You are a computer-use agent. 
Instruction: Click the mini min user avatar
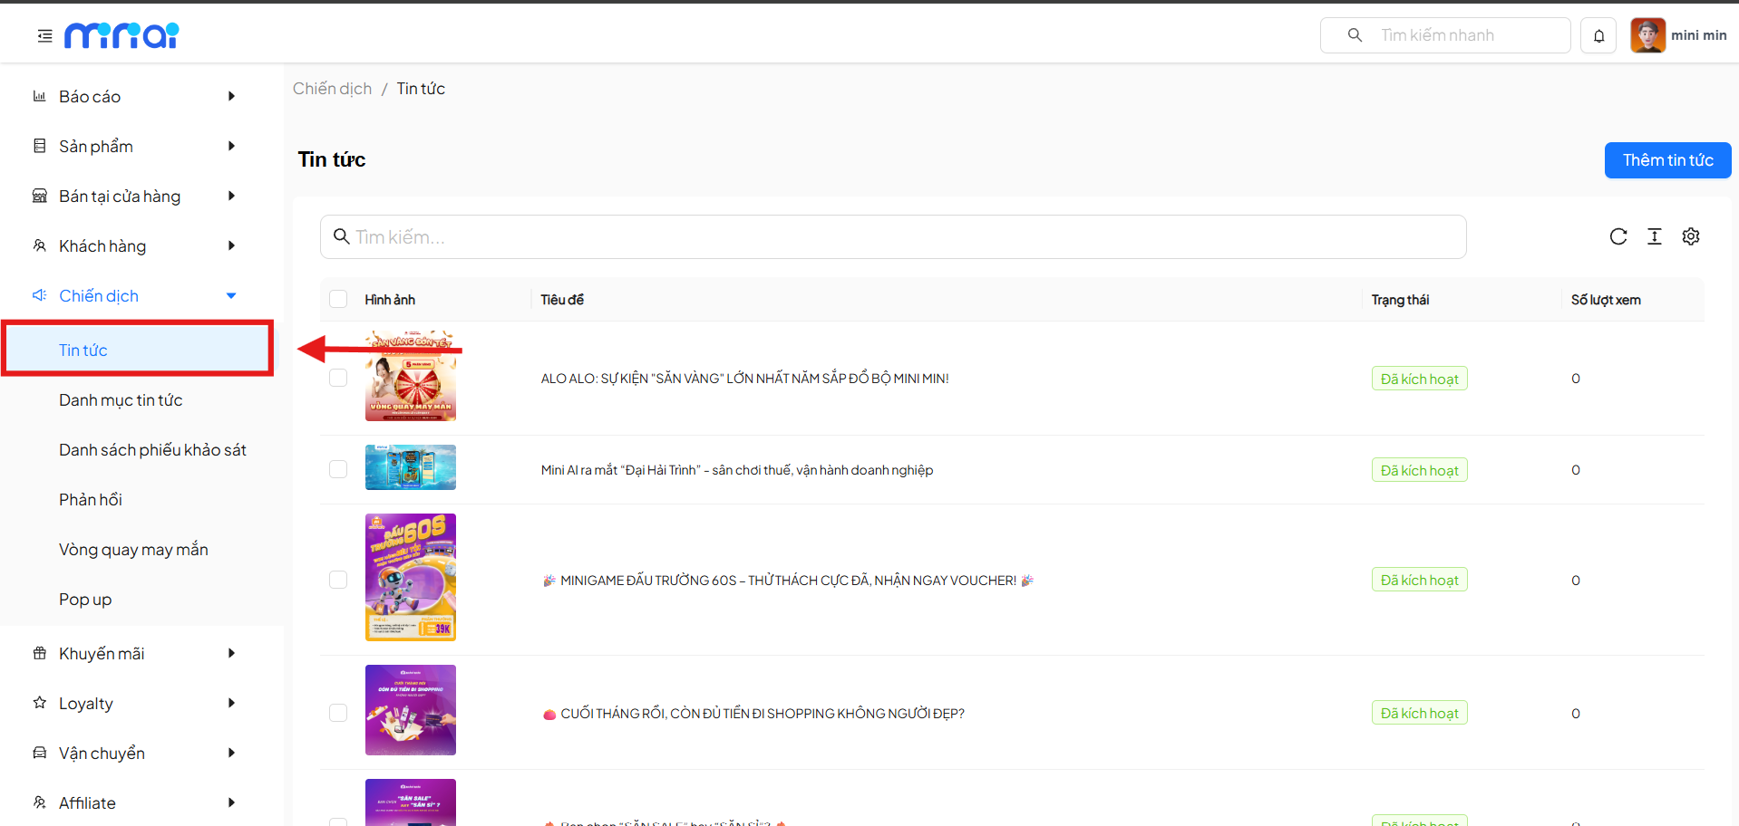1647,35
